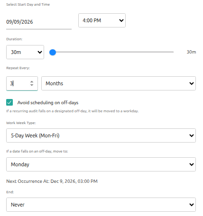
Task: Toggle Avoid scheduling on off-days checkbox
Action: (x=9, y=102)
